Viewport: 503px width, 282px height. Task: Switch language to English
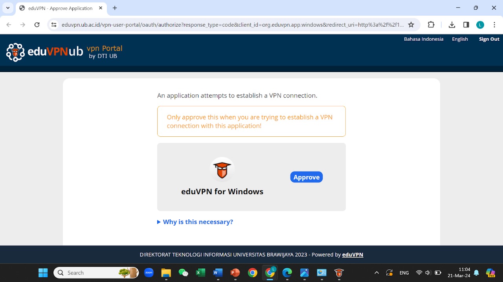click(460, 39)
